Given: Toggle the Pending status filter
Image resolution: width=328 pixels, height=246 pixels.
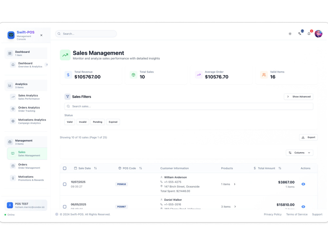Looking at the screenshot, I should [97, 122].
